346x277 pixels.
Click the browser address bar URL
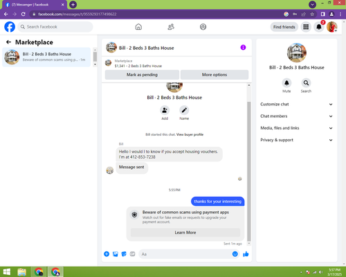click(x=78, y=15)
